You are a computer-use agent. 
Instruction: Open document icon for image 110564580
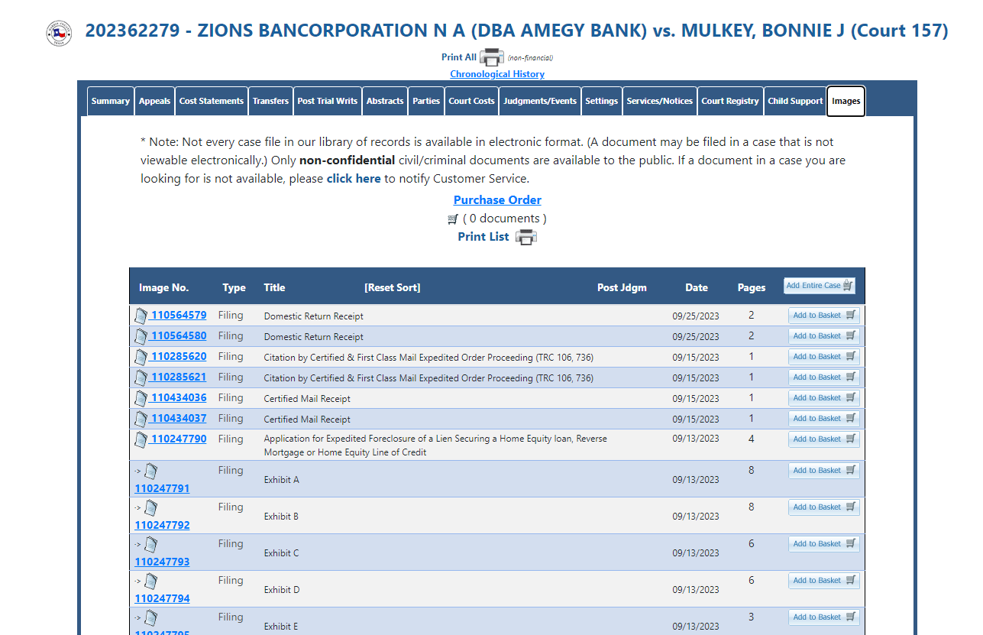(141, 336)
